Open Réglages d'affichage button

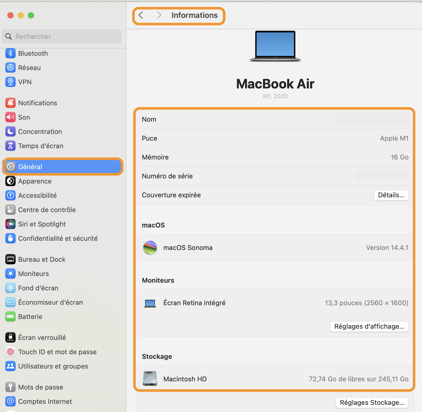tap(369, 326)
